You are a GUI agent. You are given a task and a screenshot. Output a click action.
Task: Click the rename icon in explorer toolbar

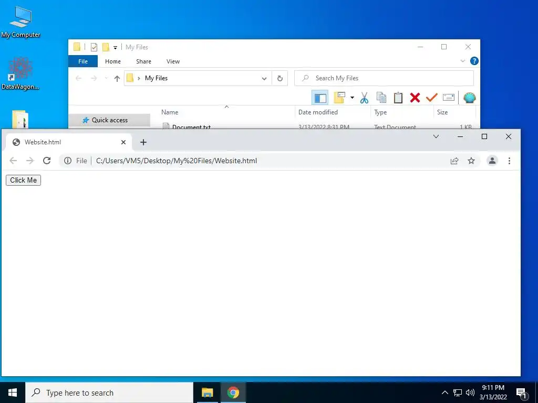point(449,98)
